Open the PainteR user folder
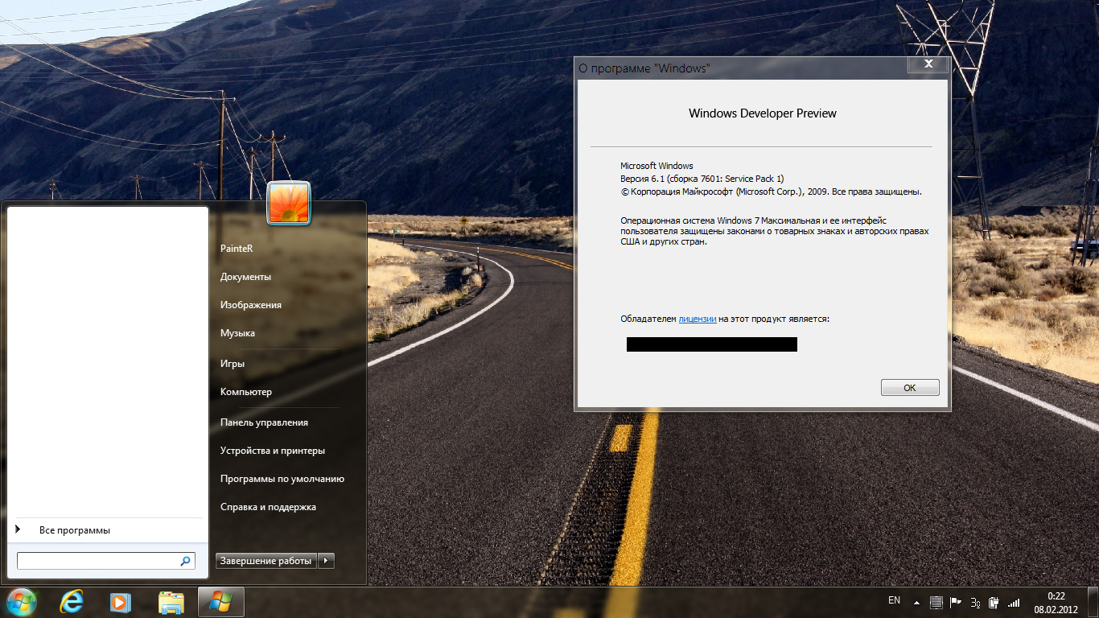Image resolution: width=1099 pixels, height=618 pixels. (237, 249)
